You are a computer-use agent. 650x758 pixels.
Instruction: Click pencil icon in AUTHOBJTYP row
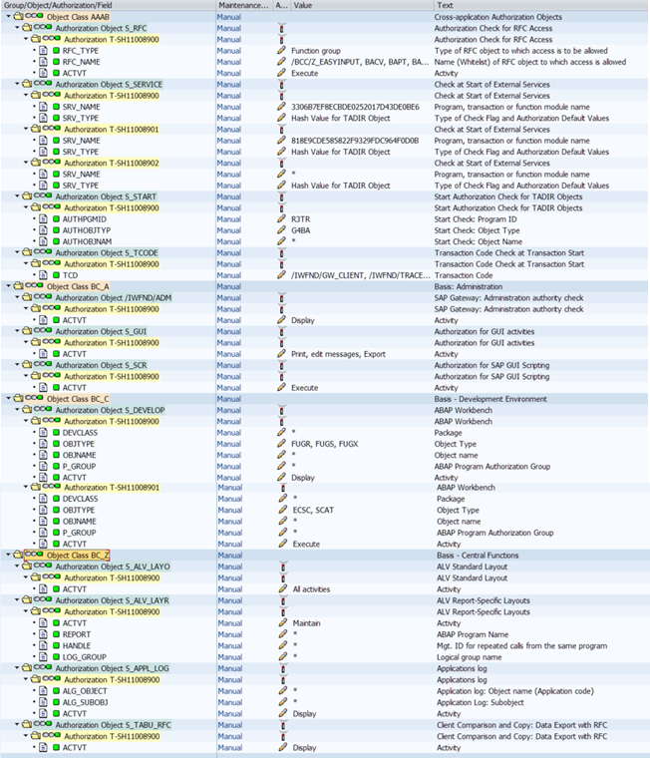281,230
